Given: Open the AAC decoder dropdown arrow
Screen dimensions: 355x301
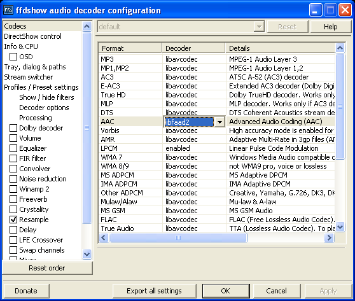Looking at the screenshot, I should tap(219, 122).
